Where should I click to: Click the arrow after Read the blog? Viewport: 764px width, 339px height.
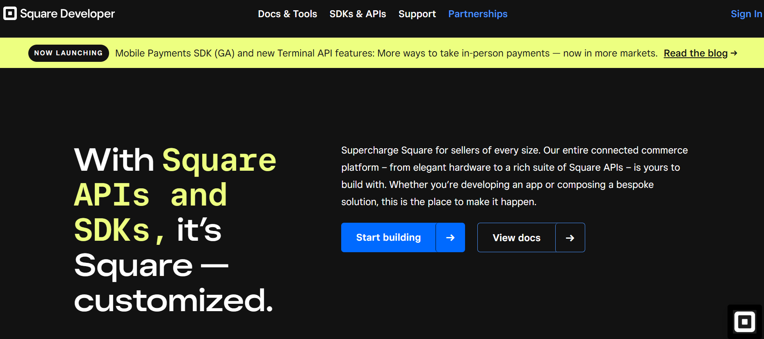pyautogui.click(x=734, y=53)
